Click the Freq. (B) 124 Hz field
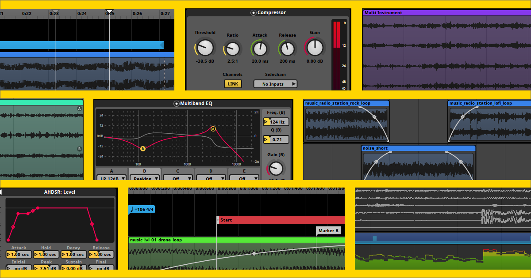The image size is (531, 278). (277, 122)
